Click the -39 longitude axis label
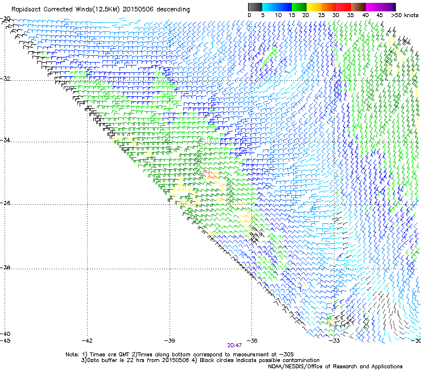The width and height of the screenshot is (421, 370). coord(170,341)
